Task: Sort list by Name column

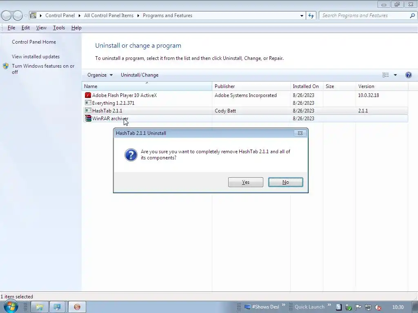Action: point(147,86)
